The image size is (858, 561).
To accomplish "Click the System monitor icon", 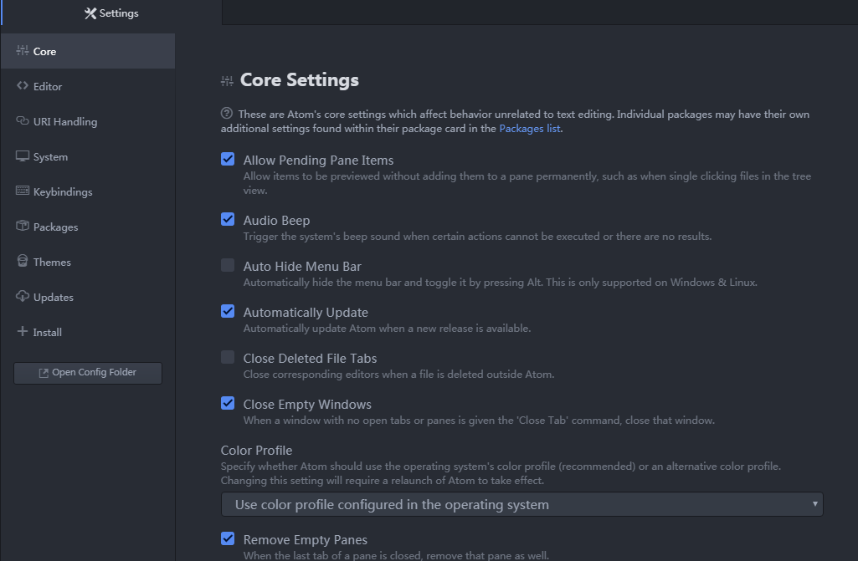I will tap(22, 156).
